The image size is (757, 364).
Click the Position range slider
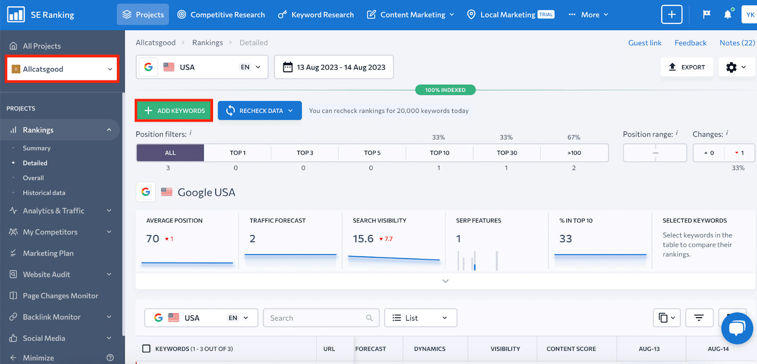click(655, 153)
